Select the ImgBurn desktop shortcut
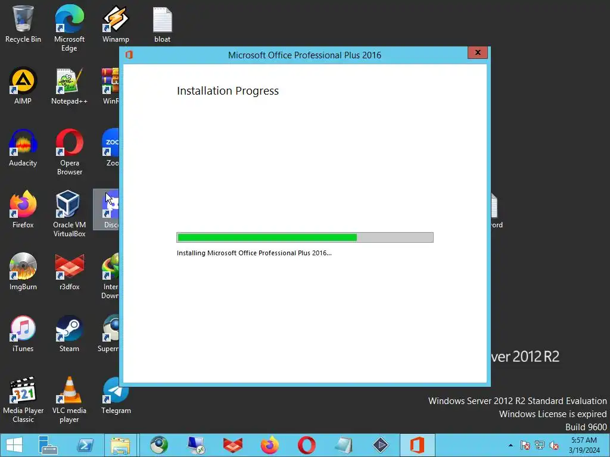The height and width of the screenshot is (457, 610). tap(23, 271)
